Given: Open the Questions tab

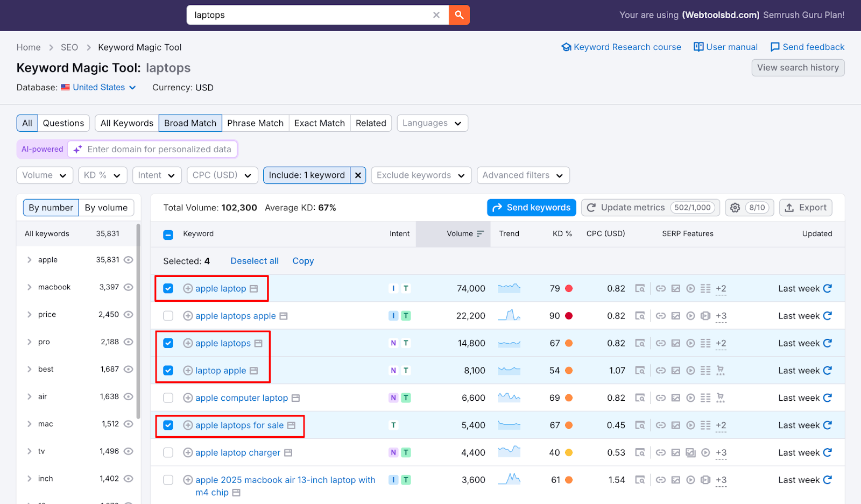Looking at the screenshot, I should pyautogui.click(x=63, y=123).
